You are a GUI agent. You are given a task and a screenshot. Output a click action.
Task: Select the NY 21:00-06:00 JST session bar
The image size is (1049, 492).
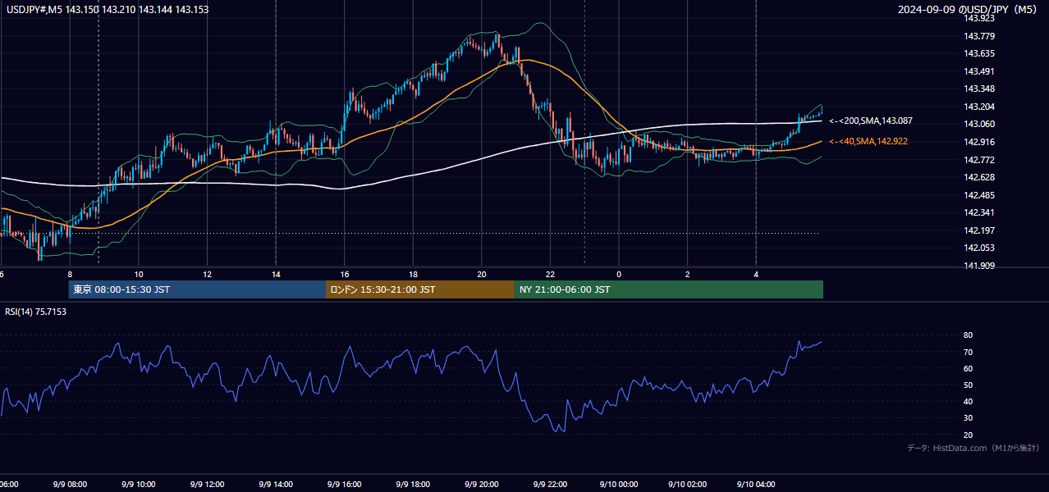[669, 289]
